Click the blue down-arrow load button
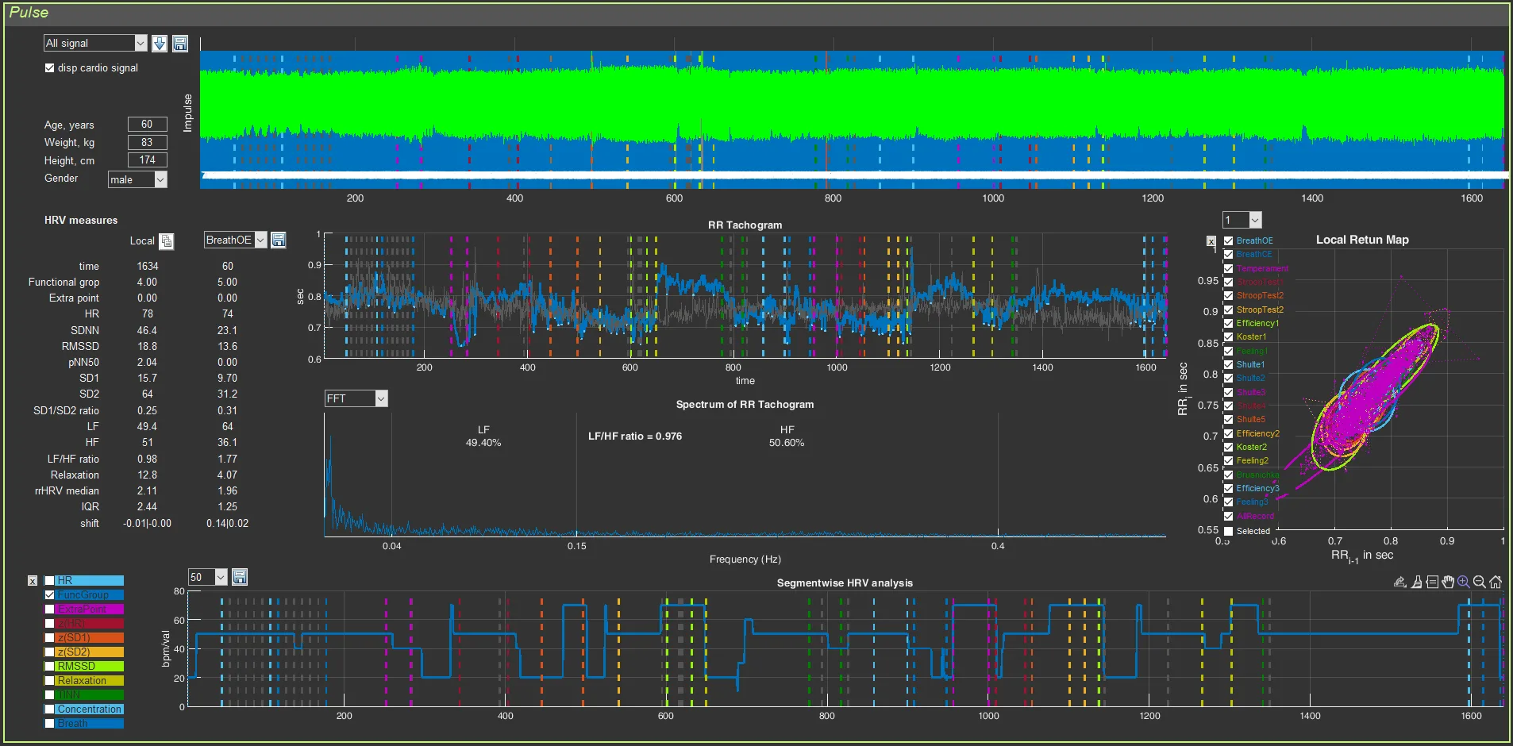Screen dimensions: 1513x746 point(160,44)
